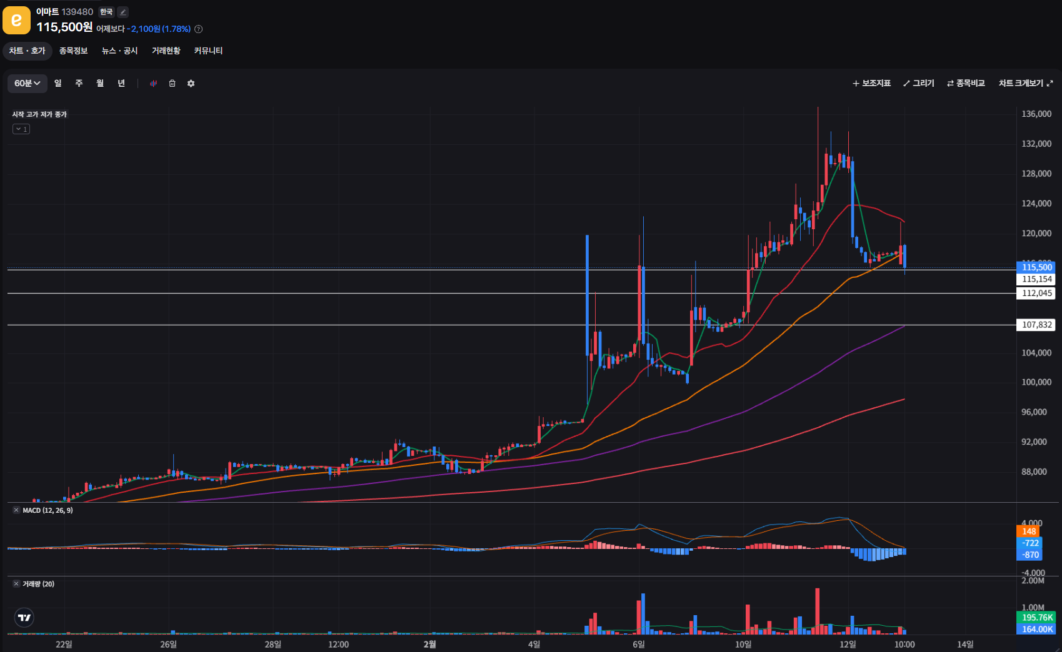This screenshot has height=652, width=1062.
Task: Click the 22일 date on time axis
Action: point(64,645)
